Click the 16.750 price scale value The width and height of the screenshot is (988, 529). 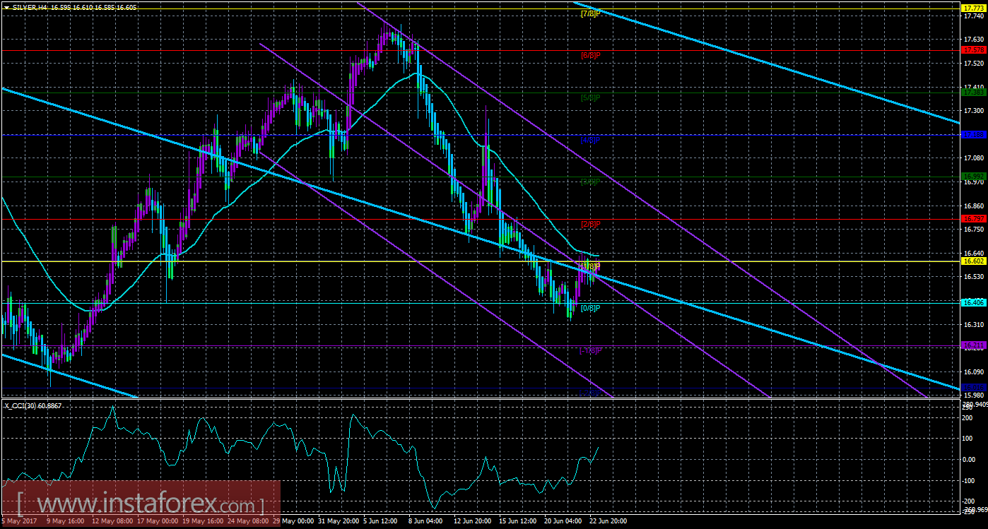coord(974,230)
